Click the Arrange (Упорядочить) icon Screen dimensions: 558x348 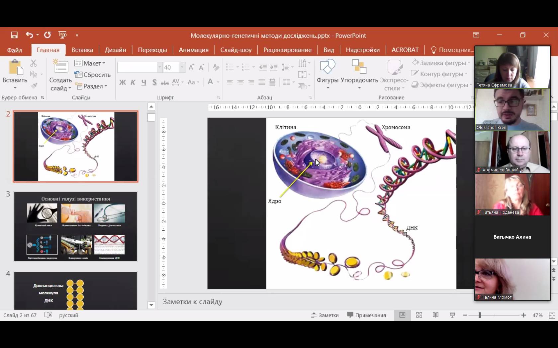[359, 67]
